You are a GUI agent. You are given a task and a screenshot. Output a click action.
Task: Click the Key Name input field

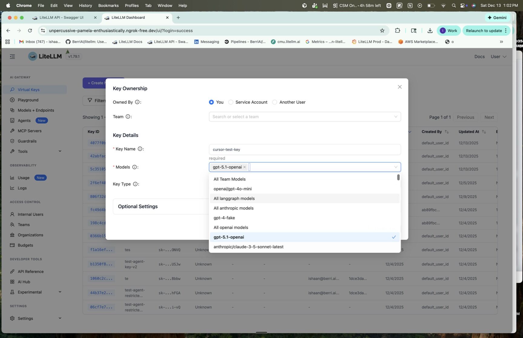pos(305,149)
